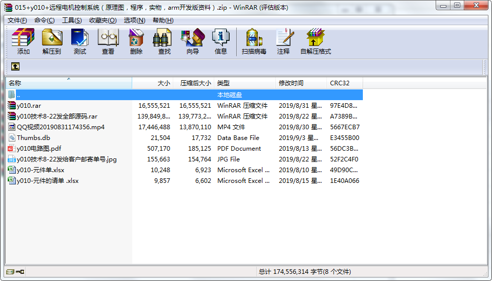Select the y010技术8-22发全部源码.rar icon

tap(12, 116)
